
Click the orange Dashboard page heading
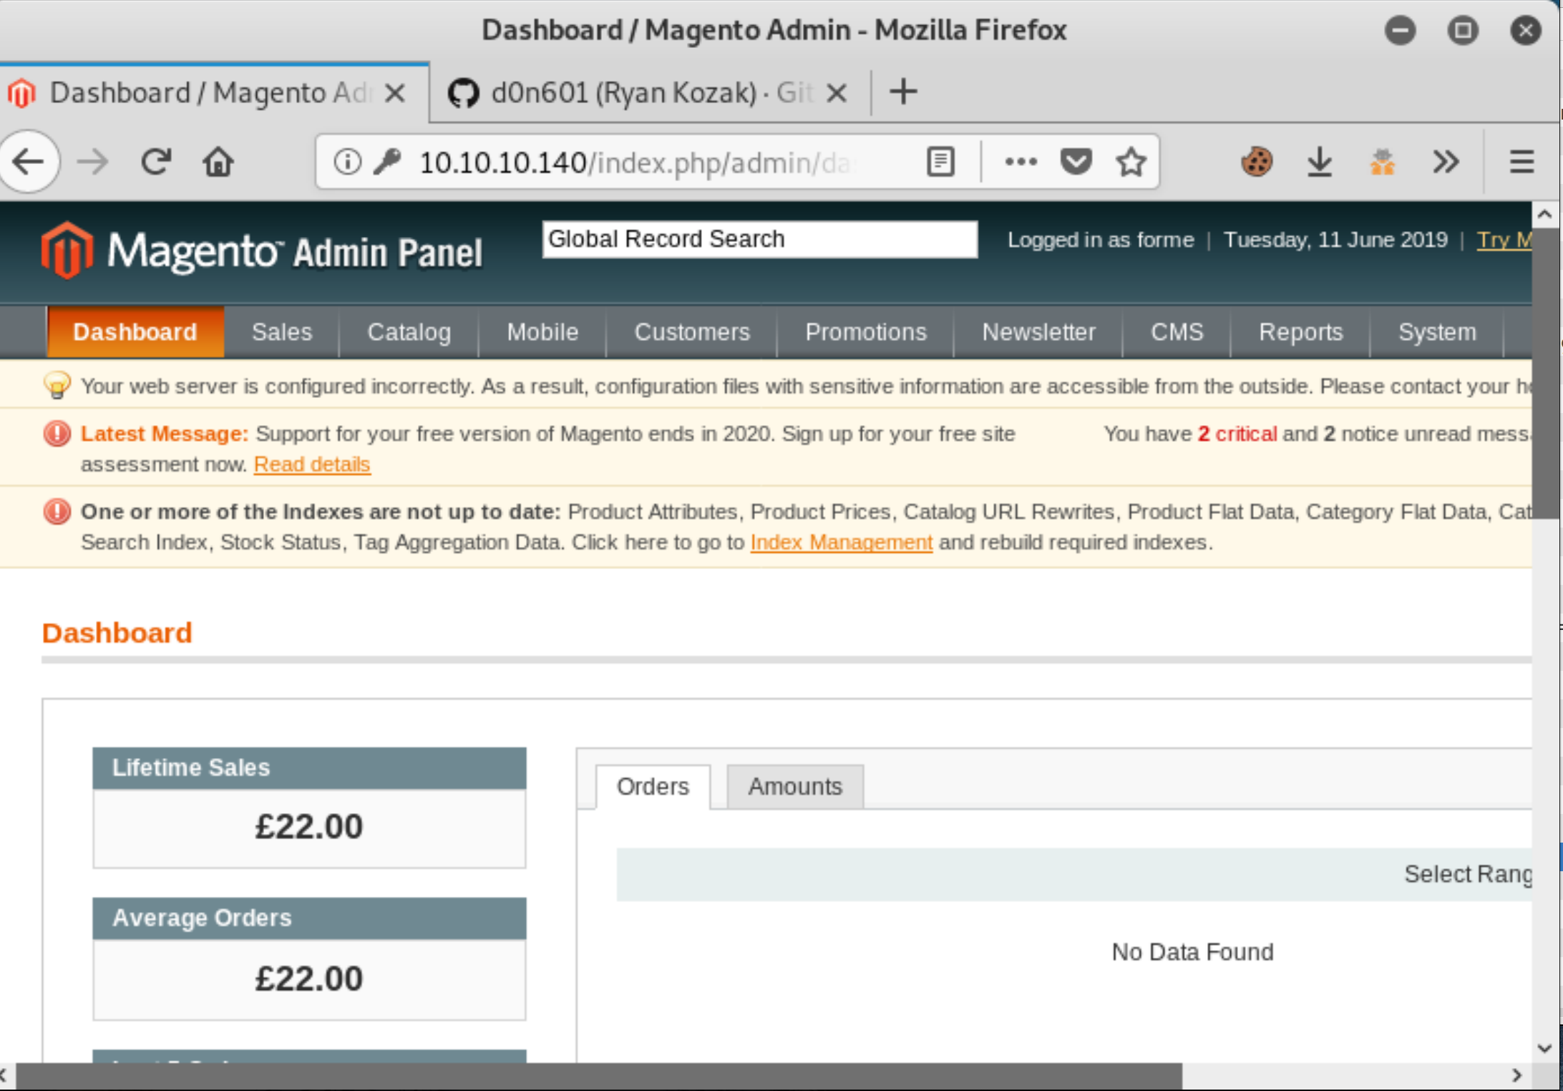[117, 633]
